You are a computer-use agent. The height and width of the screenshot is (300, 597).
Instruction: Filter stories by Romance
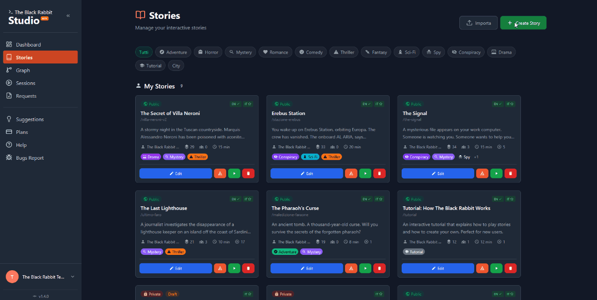pos(275,52)
